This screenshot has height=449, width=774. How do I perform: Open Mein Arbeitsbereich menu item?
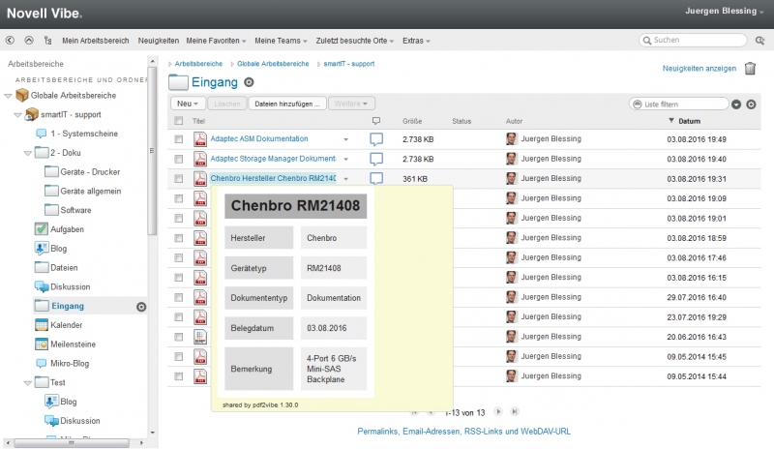pyautogui.click(x=95, y=41)
